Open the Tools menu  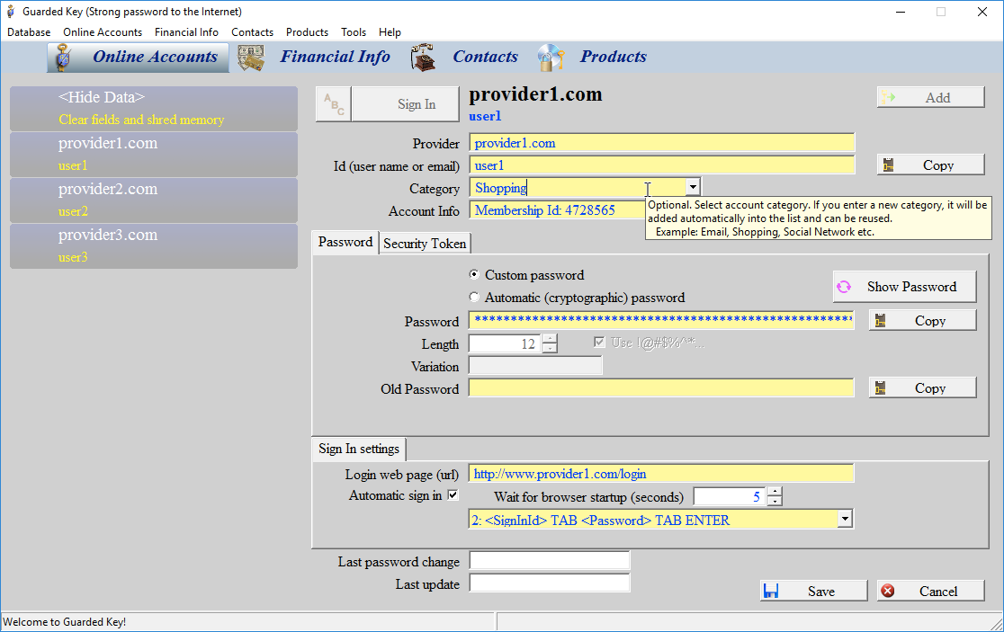(354, 32)
